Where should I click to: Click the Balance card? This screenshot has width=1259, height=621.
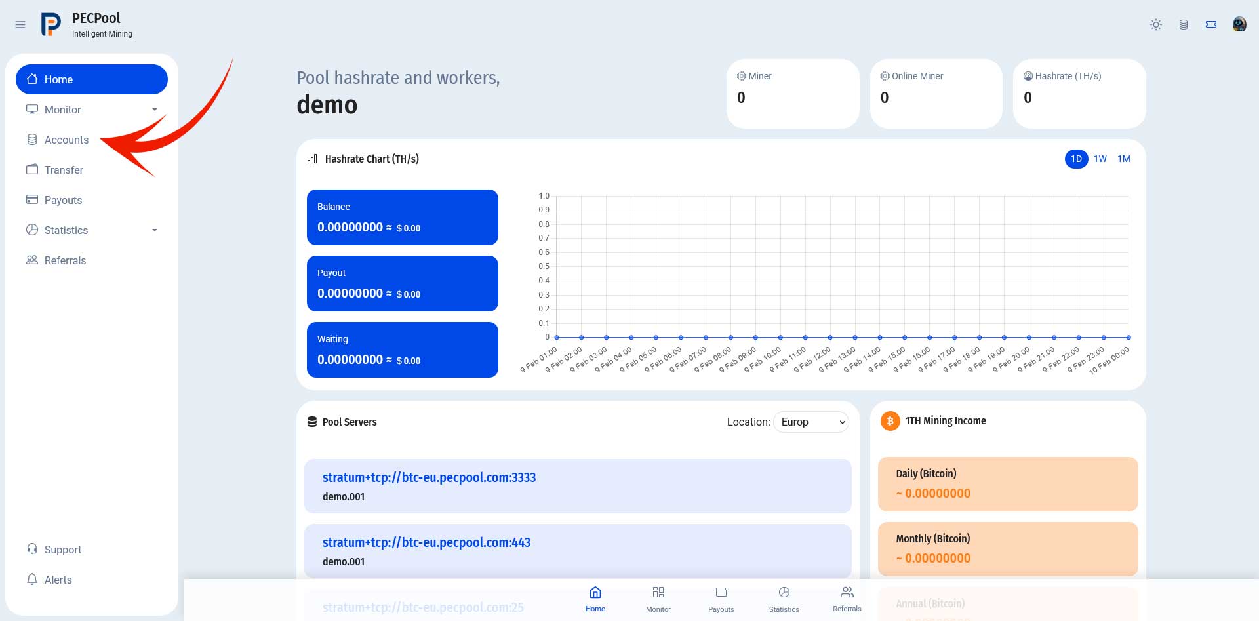coord(403,217)
